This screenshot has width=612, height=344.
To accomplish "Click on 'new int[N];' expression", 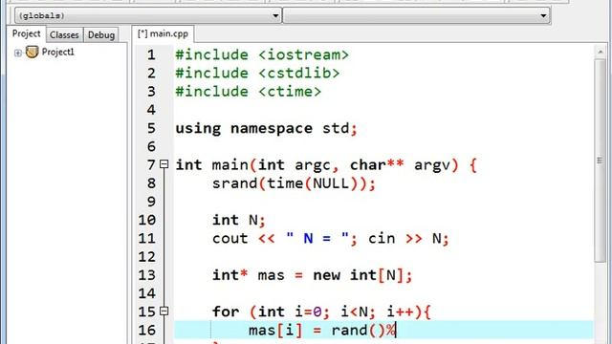I will tap(362, 275).
